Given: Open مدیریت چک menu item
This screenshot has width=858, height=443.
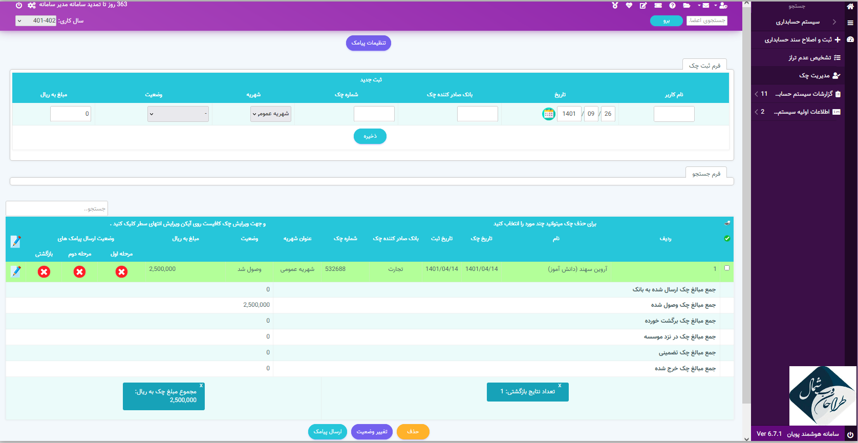Looking at the screenshot, I should tap(798, 75).
